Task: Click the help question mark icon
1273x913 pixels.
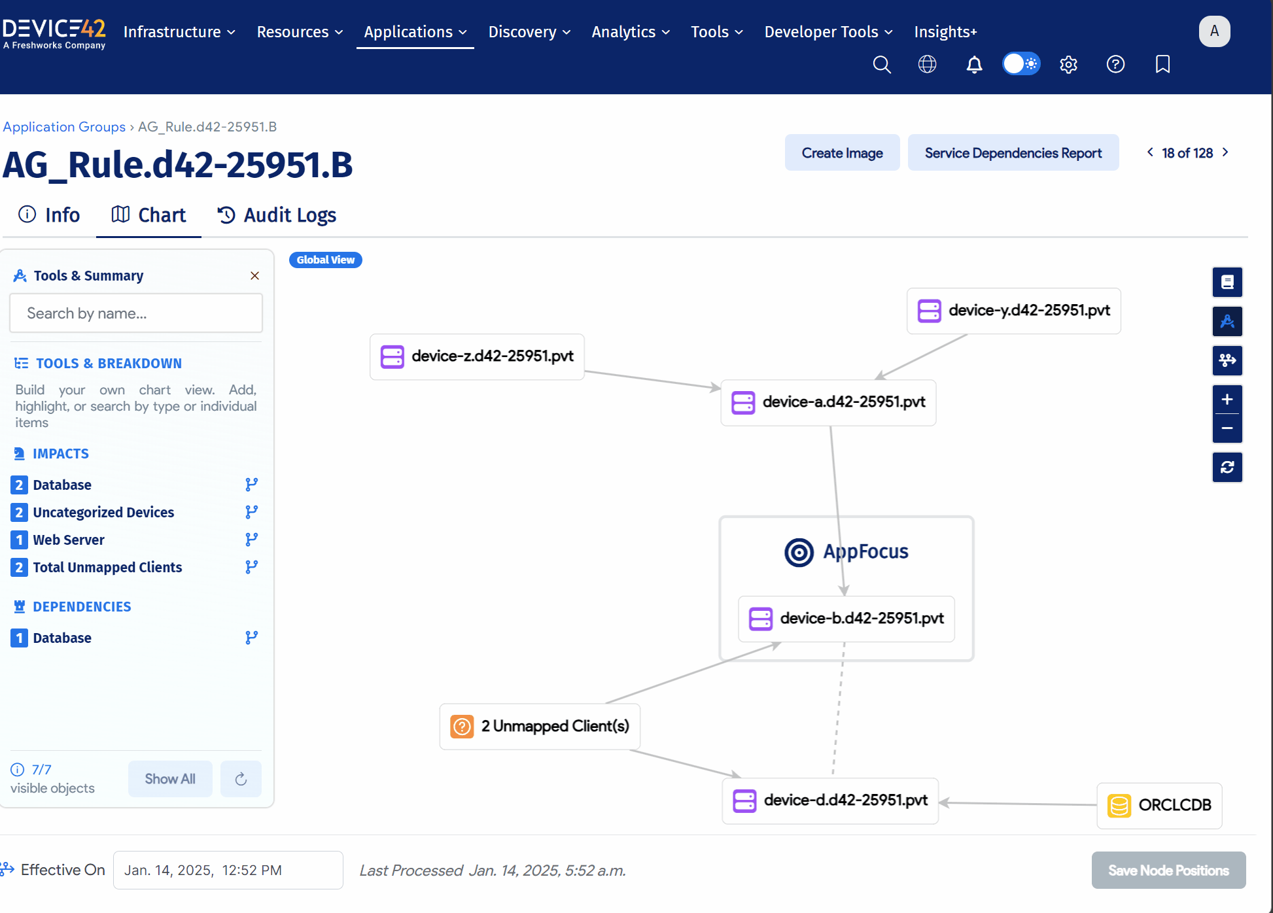Action: 1115,64
